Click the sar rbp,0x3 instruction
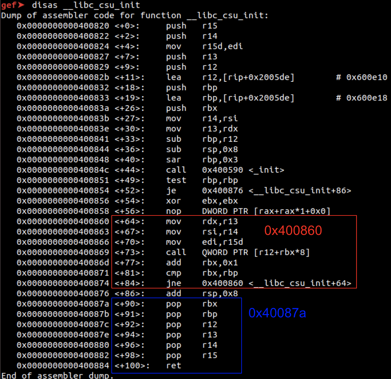Viewport: 391px width, 379px height. pos(202,160)
